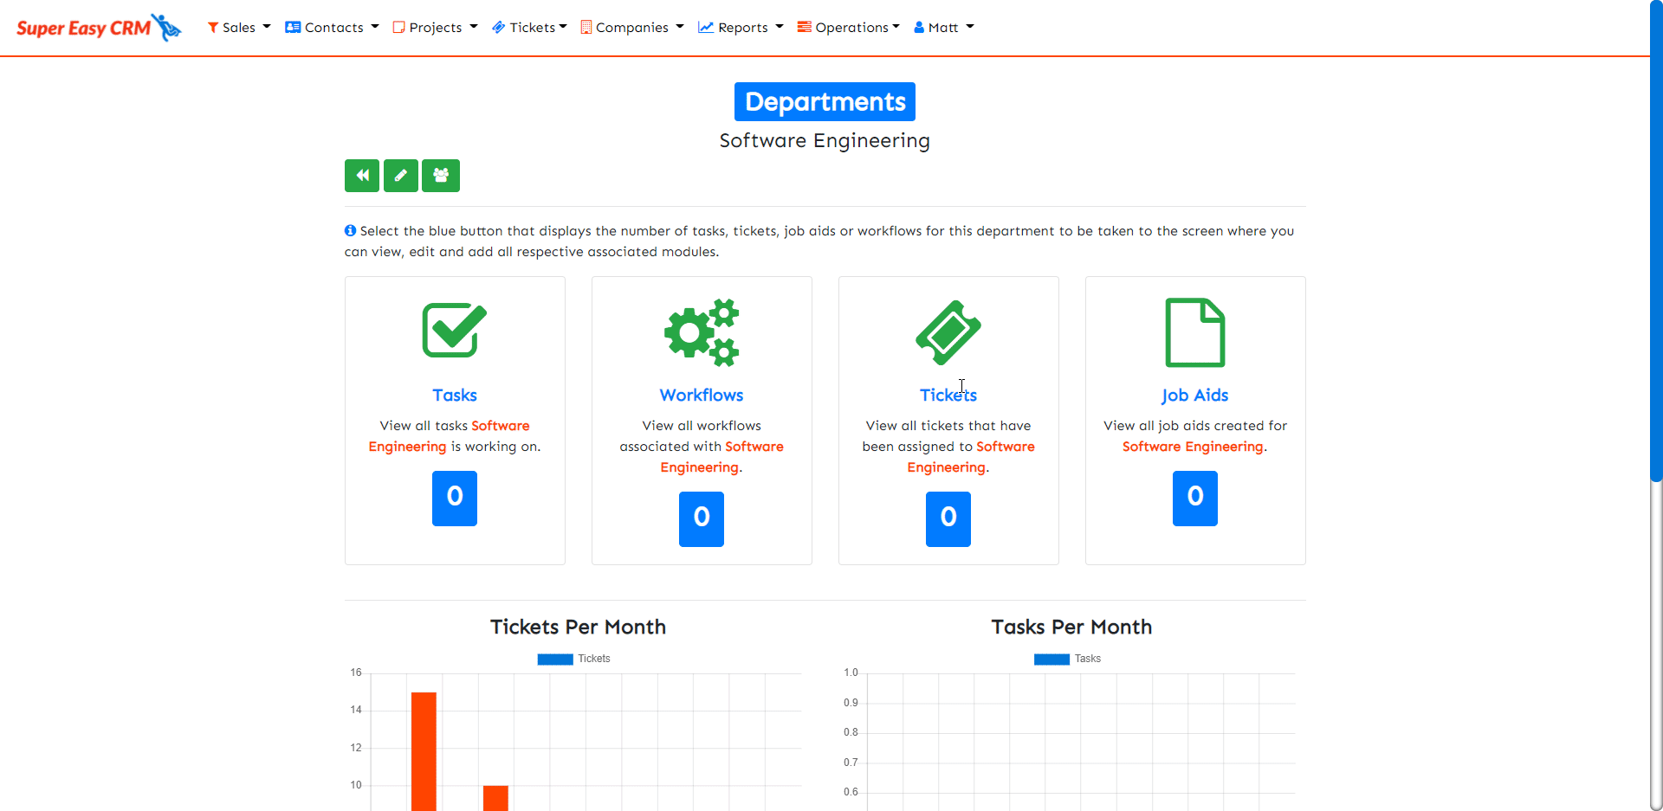Click the green pencil edit button
The width and height of the screenshot is (1663, 811).
401,176
